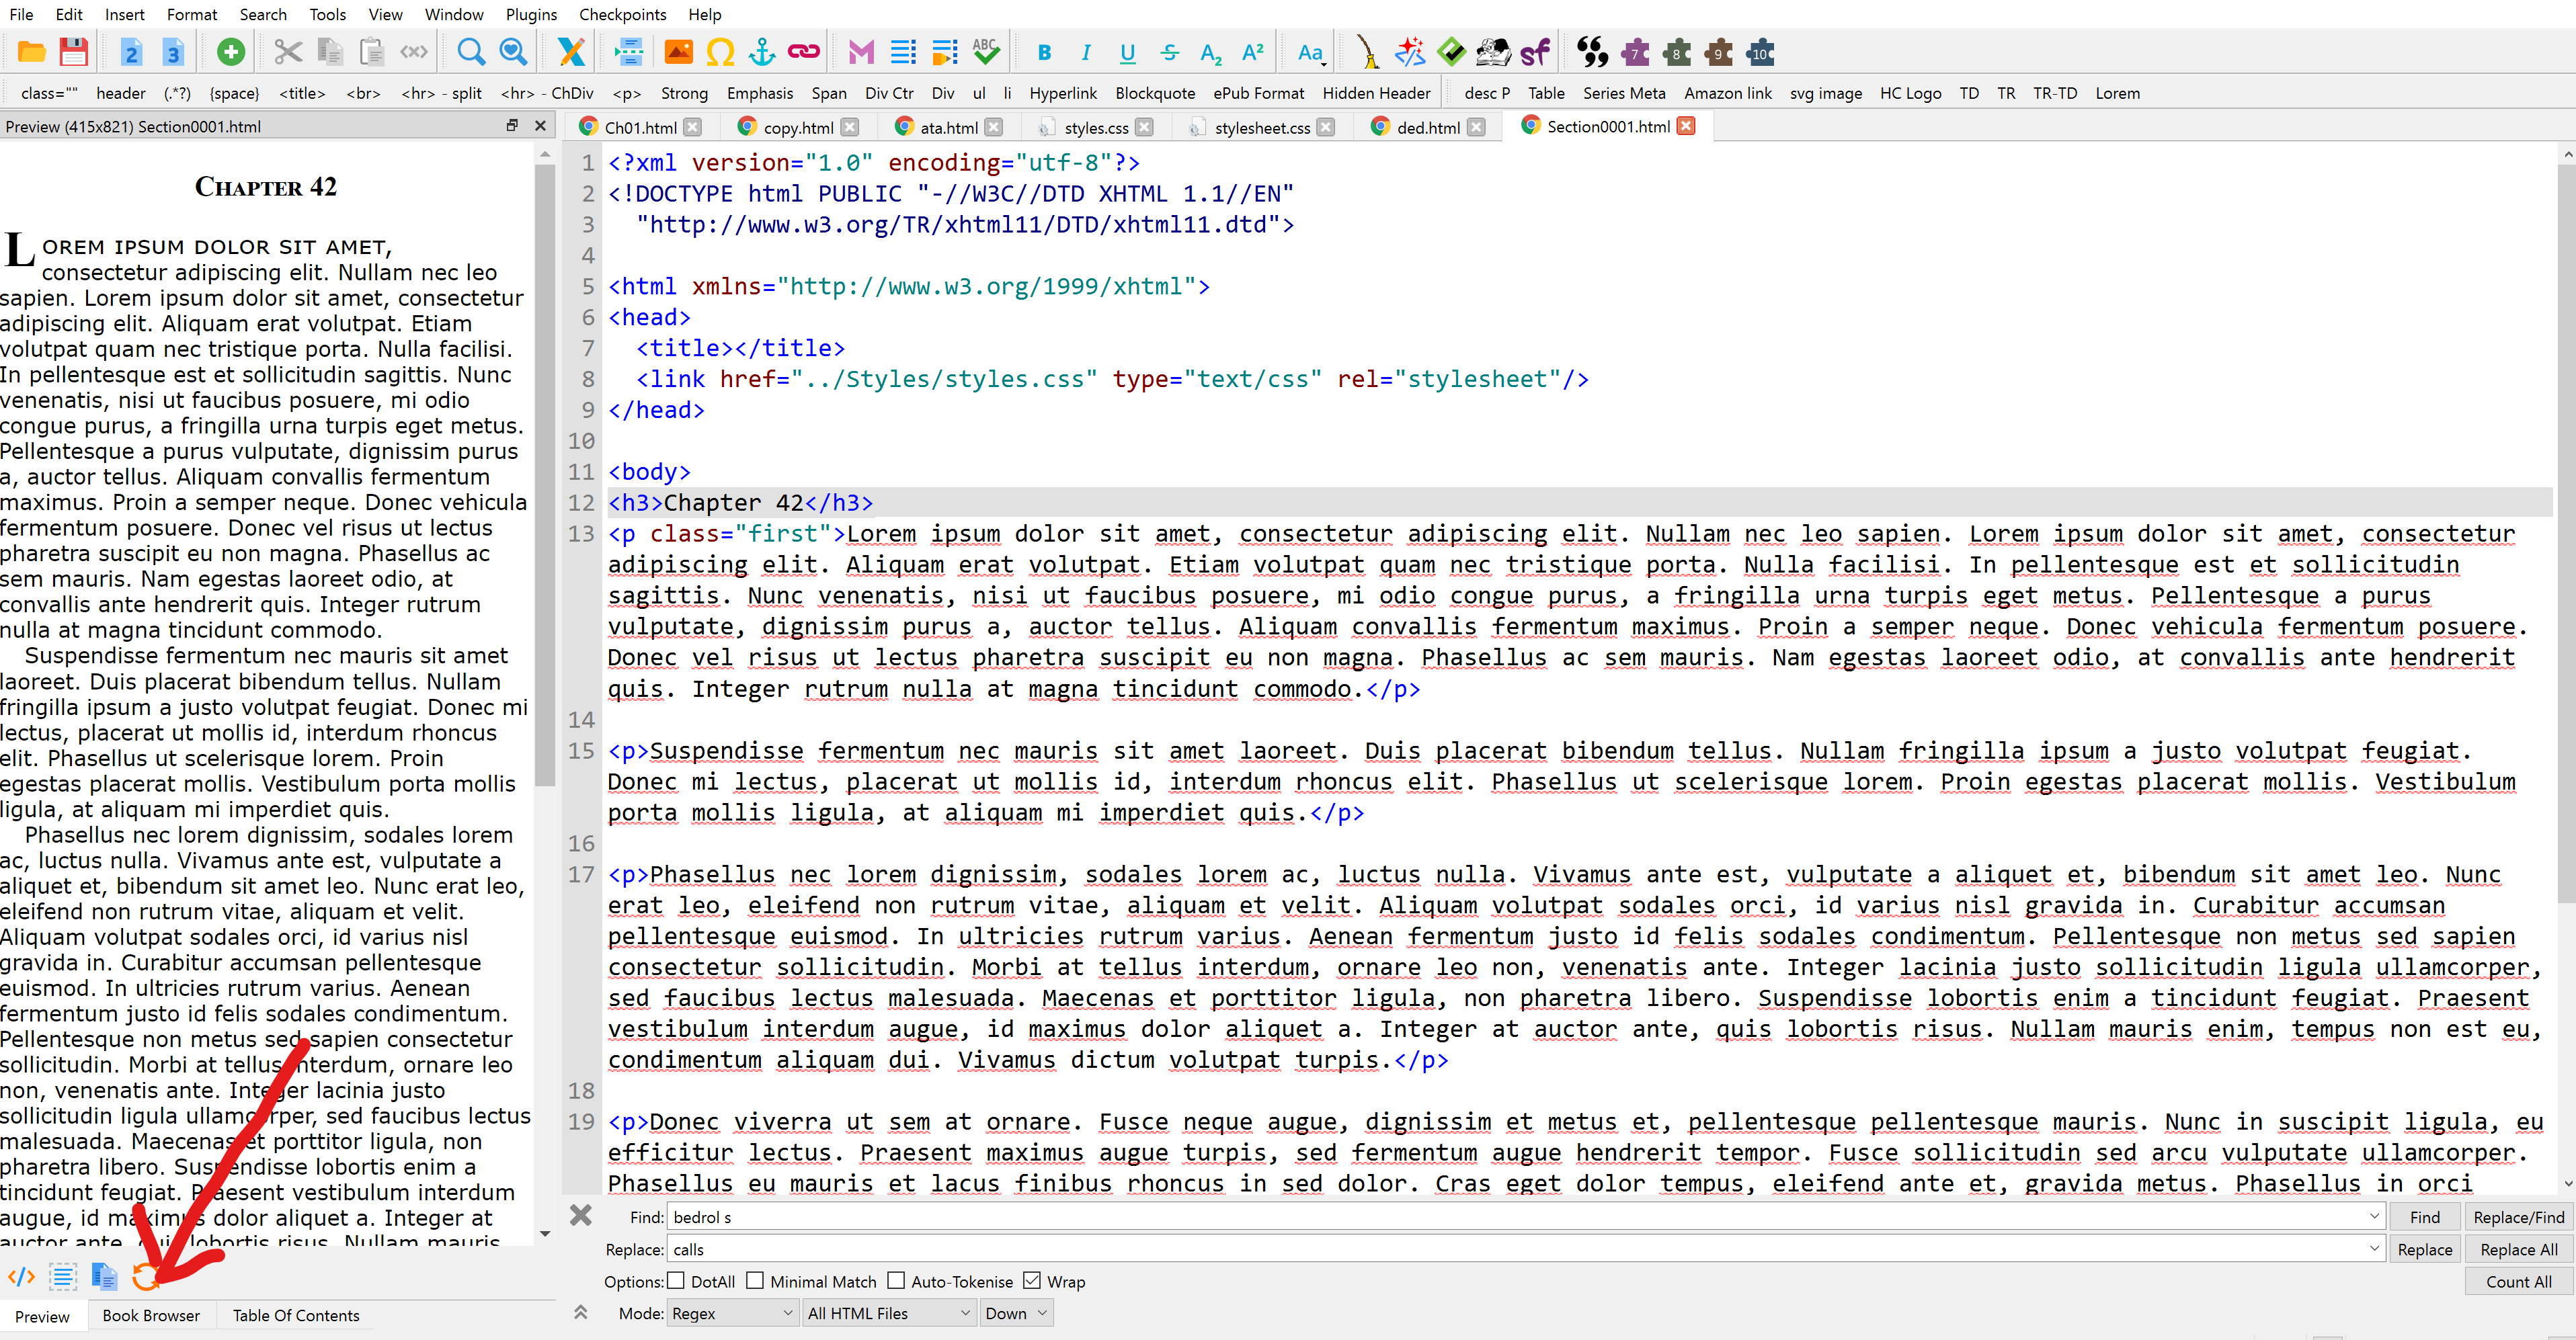Viewport: 2576px width, 1340px height.
Task: Click the Insert Link chain icon
Action: pyautogui.click(x=804, y=52)
